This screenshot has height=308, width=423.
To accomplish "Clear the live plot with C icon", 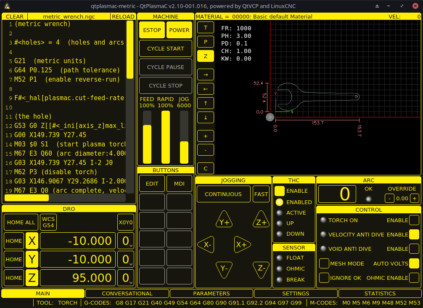I will point(205,168).
